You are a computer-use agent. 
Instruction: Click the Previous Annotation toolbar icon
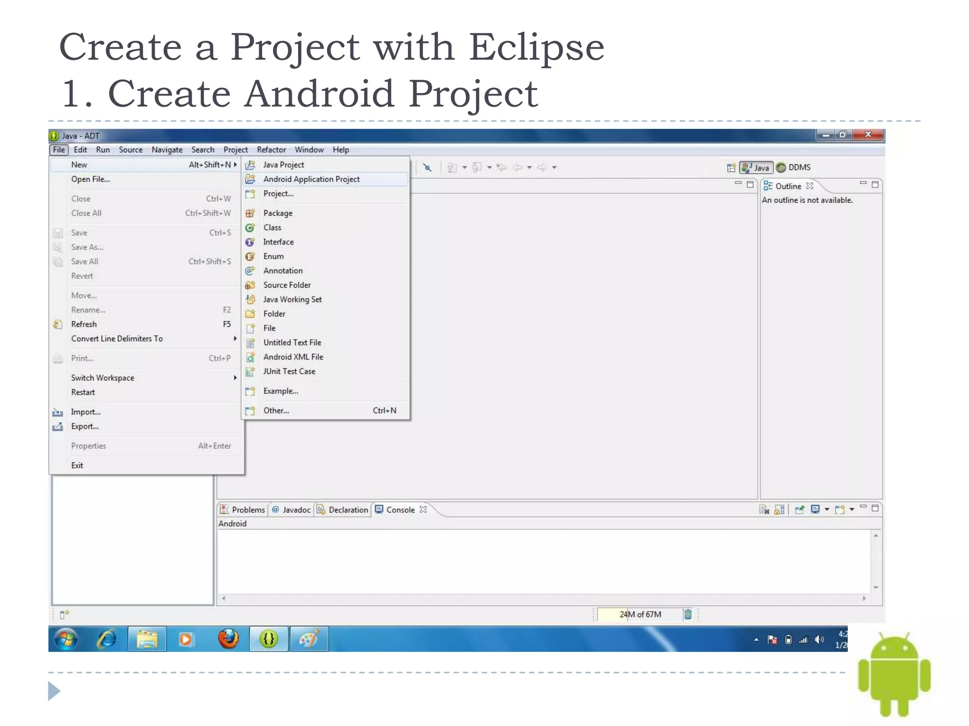coord(477,167)
